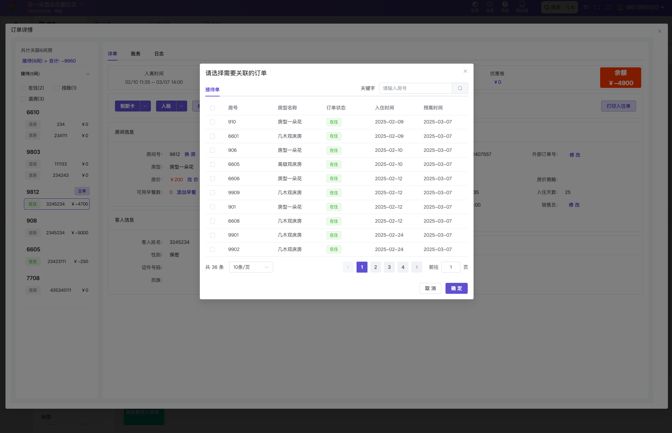Select the 接待单 tab in dialog
The width and height of the screenshot is (672, 433).
tap(212, 90)
